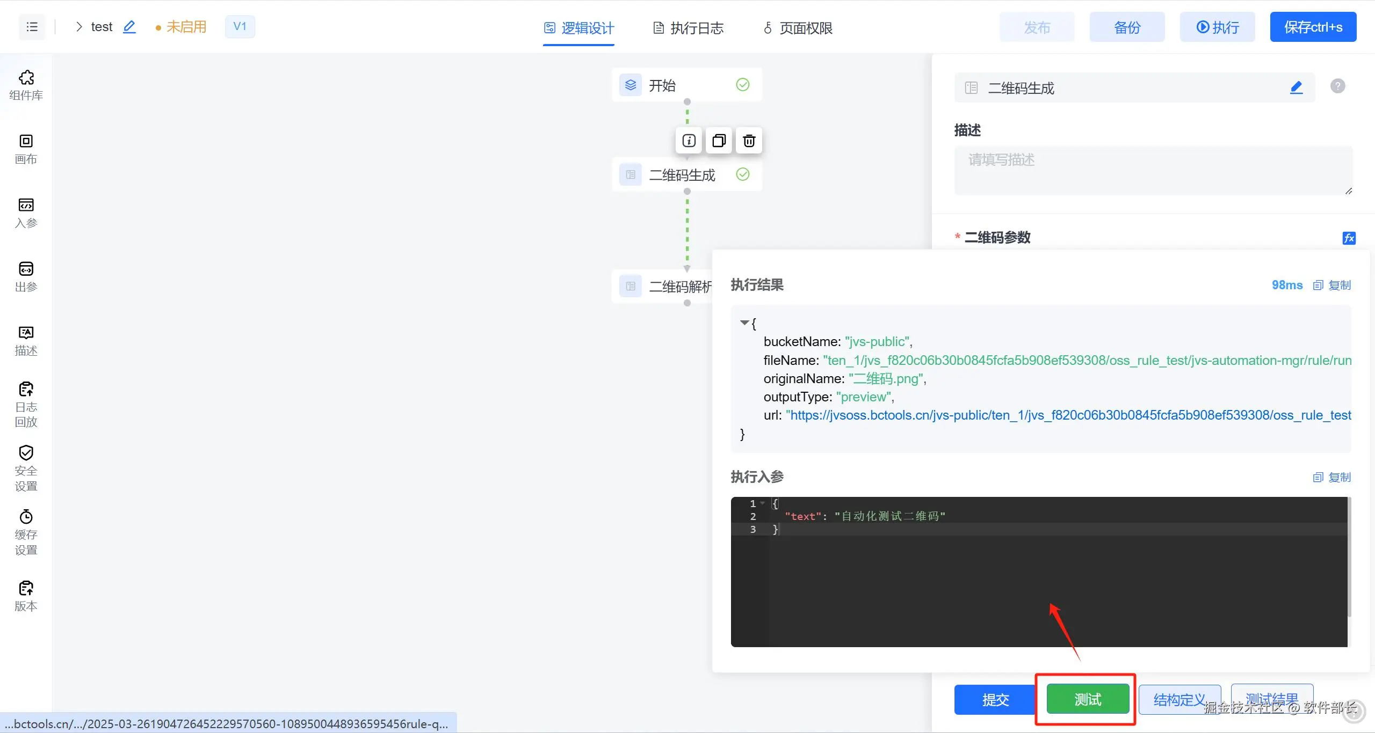Viewport: 1375px width, 733px height.
Task: Collapse the JSON result tree triangle
Action: 744,322
